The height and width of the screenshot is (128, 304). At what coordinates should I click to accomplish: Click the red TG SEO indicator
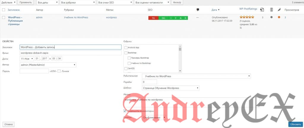[153, 18]
